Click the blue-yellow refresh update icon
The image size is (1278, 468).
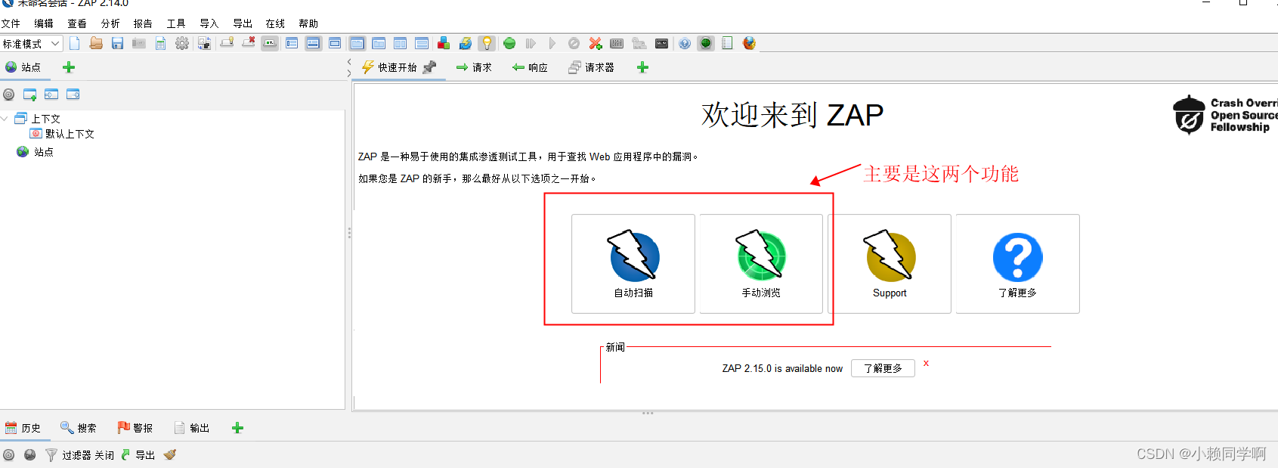466,43
